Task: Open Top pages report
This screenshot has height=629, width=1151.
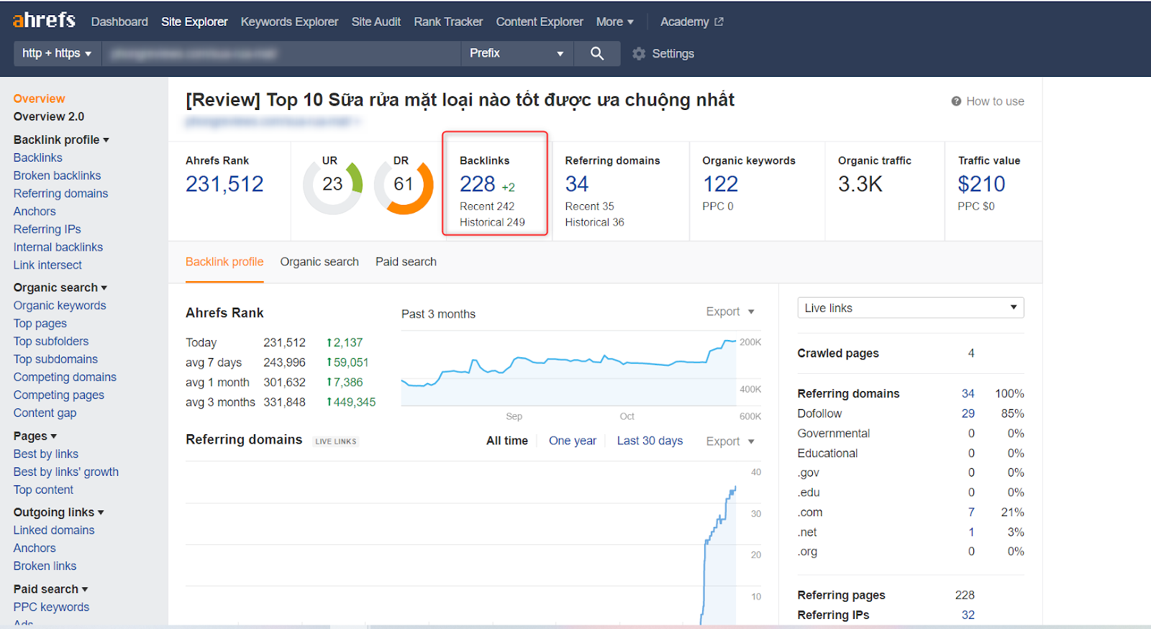Action: point(40,323)
